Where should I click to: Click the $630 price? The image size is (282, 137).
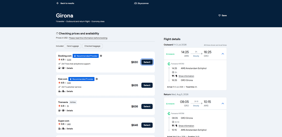pyautogui.click(x=134, y=62)
